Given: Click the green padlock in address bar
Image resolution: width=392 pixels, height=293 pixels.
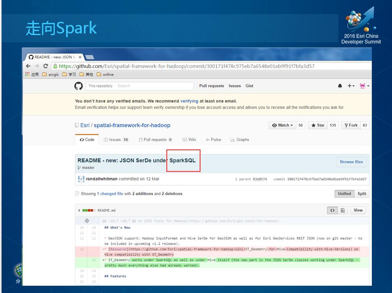Looking at the screenshot, I should click(x=55, y=66).
